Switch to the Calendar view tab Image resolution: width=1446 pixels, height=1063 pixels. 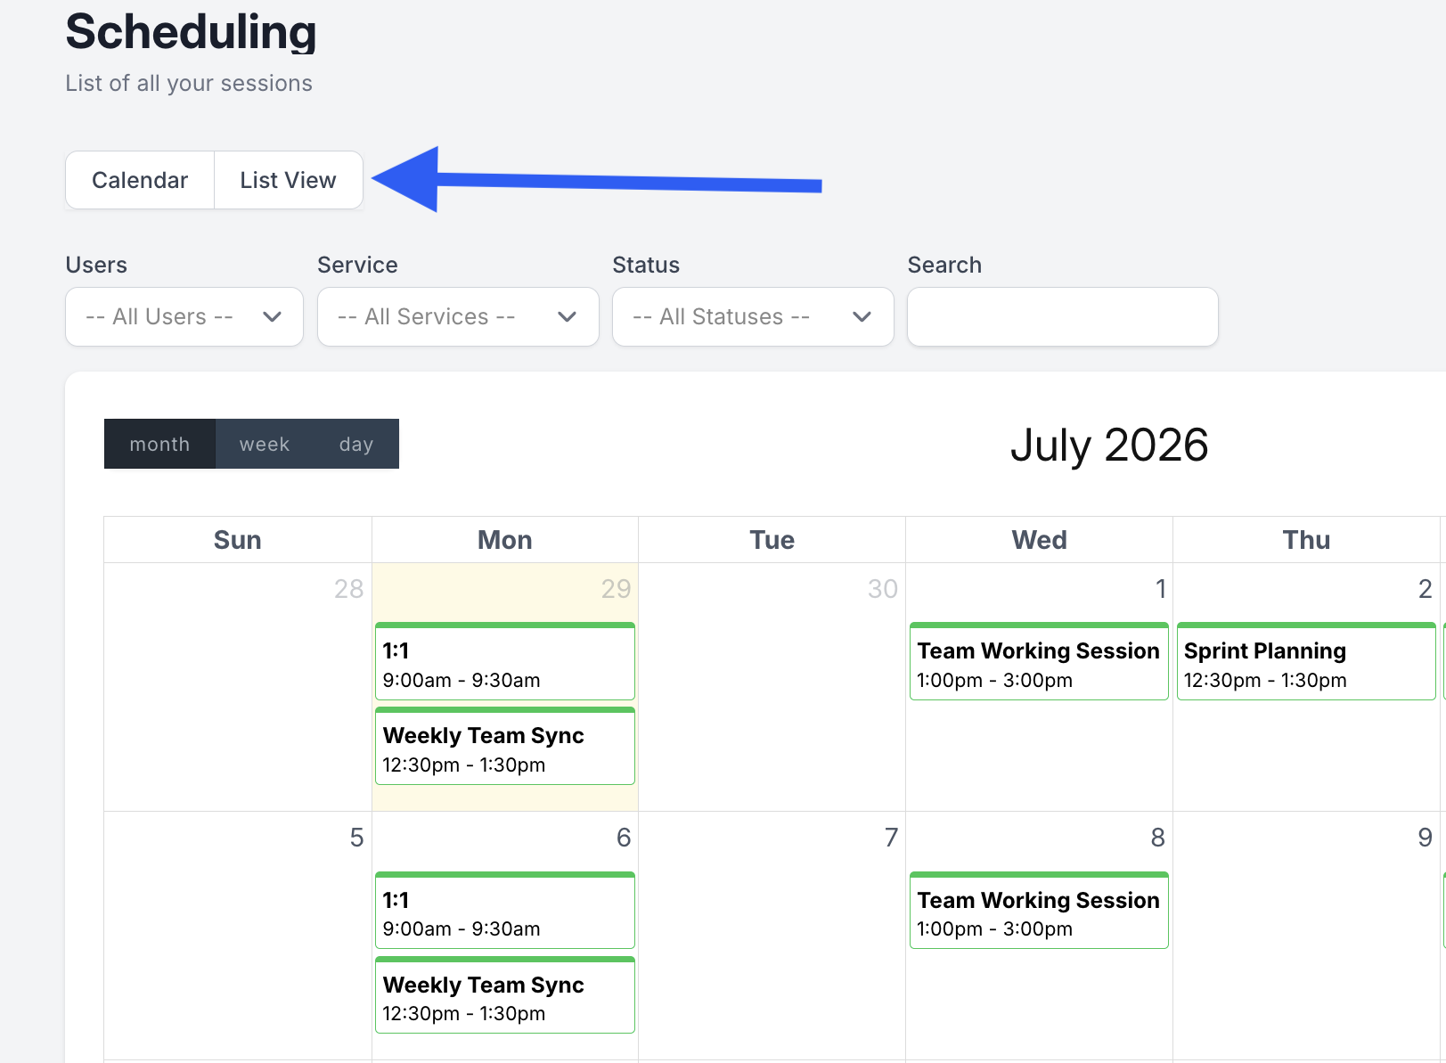pyautogui.click(x=140, y=180)
